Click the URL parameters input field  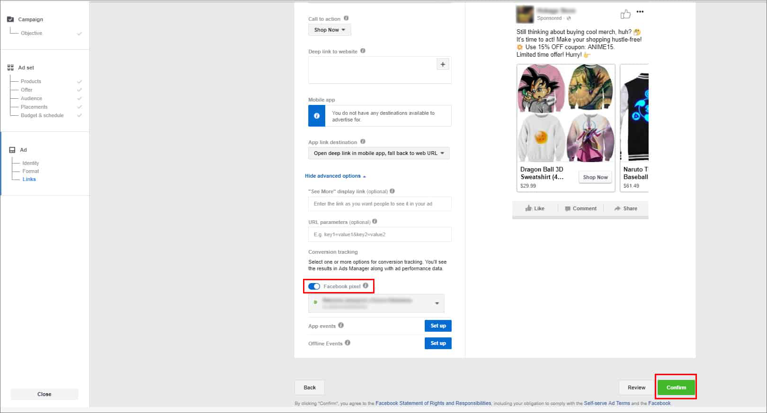[380, 234]
